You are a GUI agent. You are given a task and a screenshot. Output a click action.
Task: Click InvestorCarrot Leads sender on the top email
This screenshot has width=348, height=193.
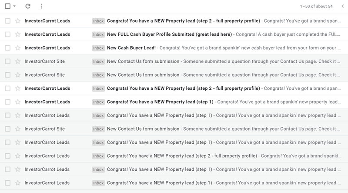point(47,20)
